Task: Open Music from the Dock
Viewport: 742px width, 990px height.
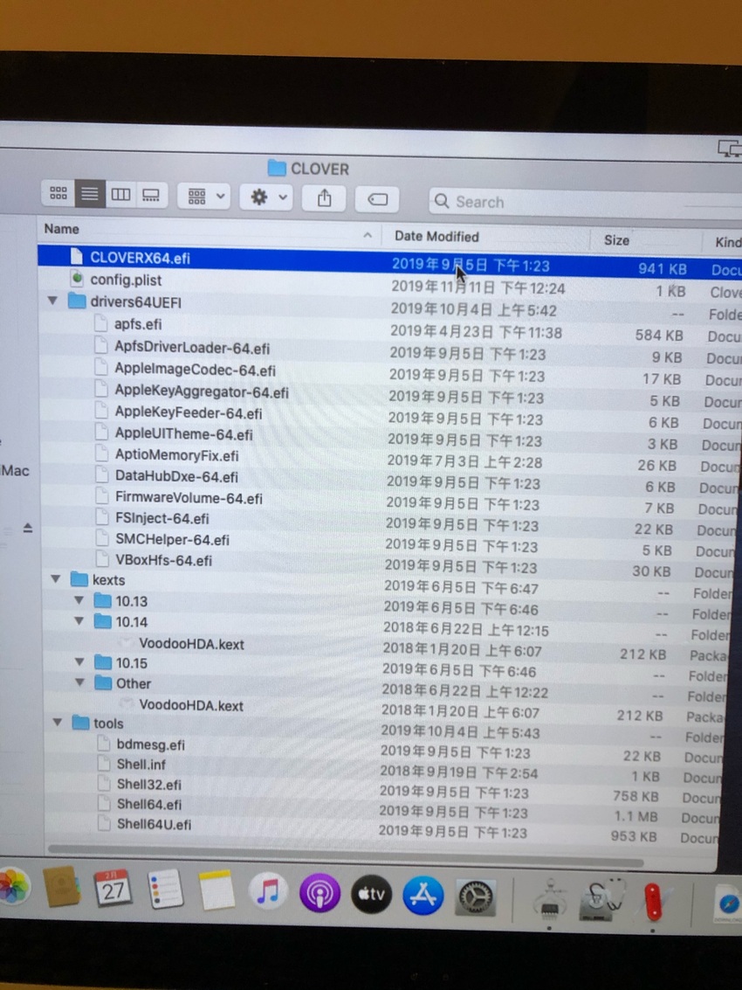Action: tap(268, 891)
